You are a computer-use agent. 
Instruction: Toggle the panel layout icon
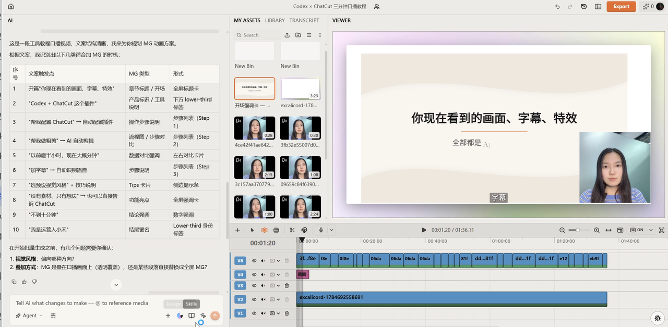[x=598, y=7]
